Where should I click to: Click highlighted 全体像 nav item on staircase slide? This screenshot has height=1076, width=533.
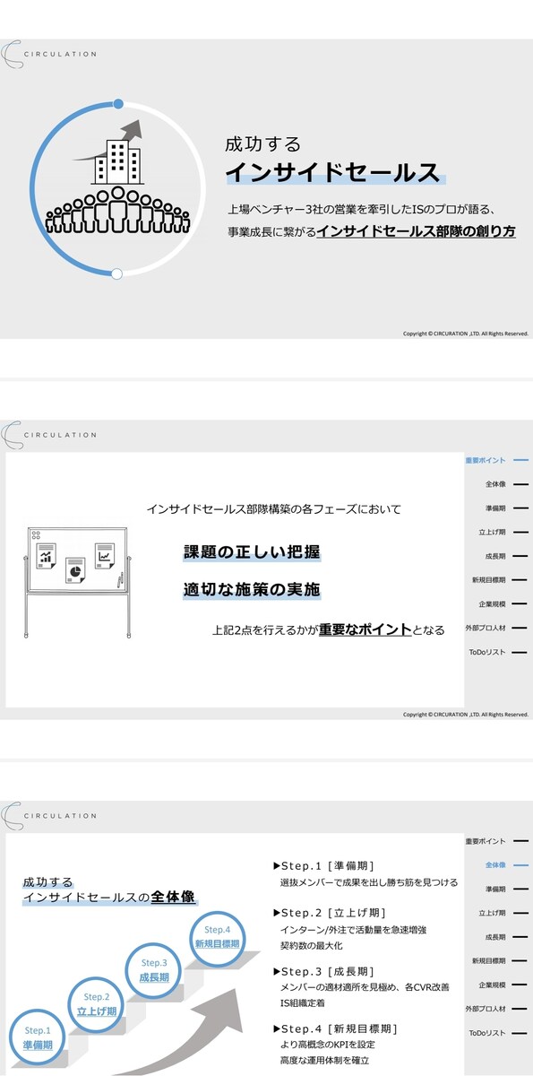tap(506, 865)
